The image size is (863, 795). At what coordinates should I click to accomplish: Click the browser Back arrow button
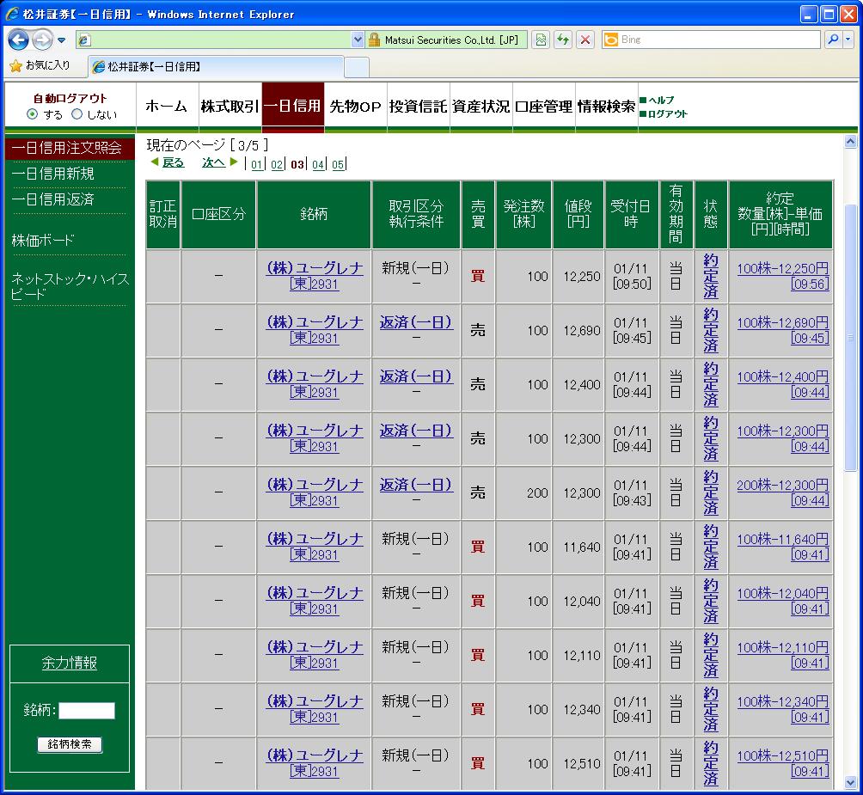[x=18, y=40]
